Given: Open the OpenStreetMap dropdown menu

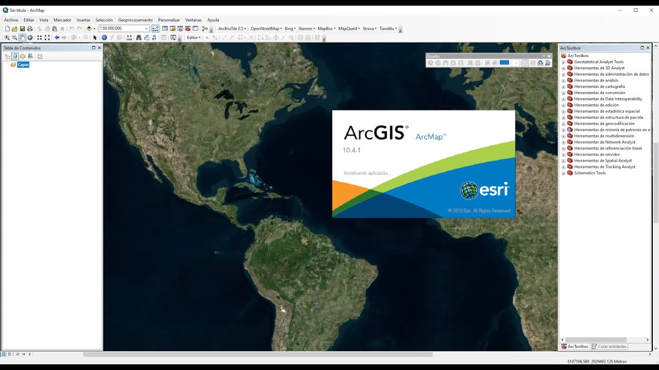Looking at the screenshot, I should point(266,29).
